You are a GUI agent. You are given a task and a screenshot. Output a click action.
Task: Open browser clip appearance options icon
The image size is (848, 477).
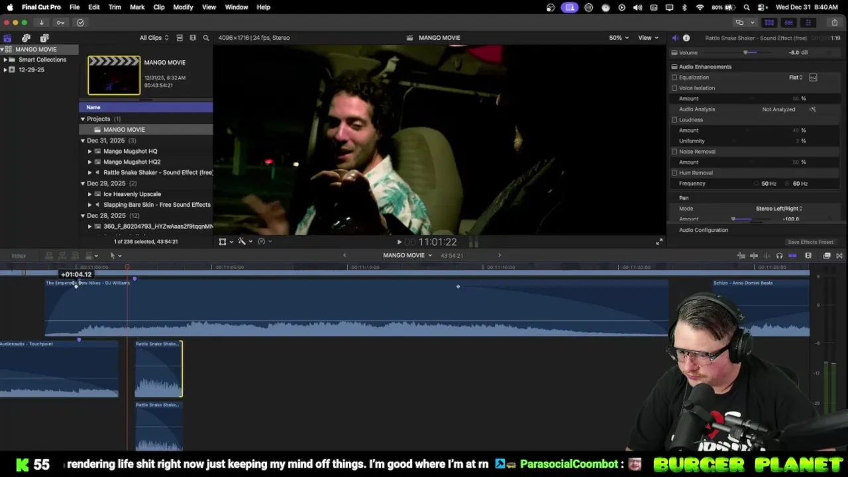pos(193,38)
